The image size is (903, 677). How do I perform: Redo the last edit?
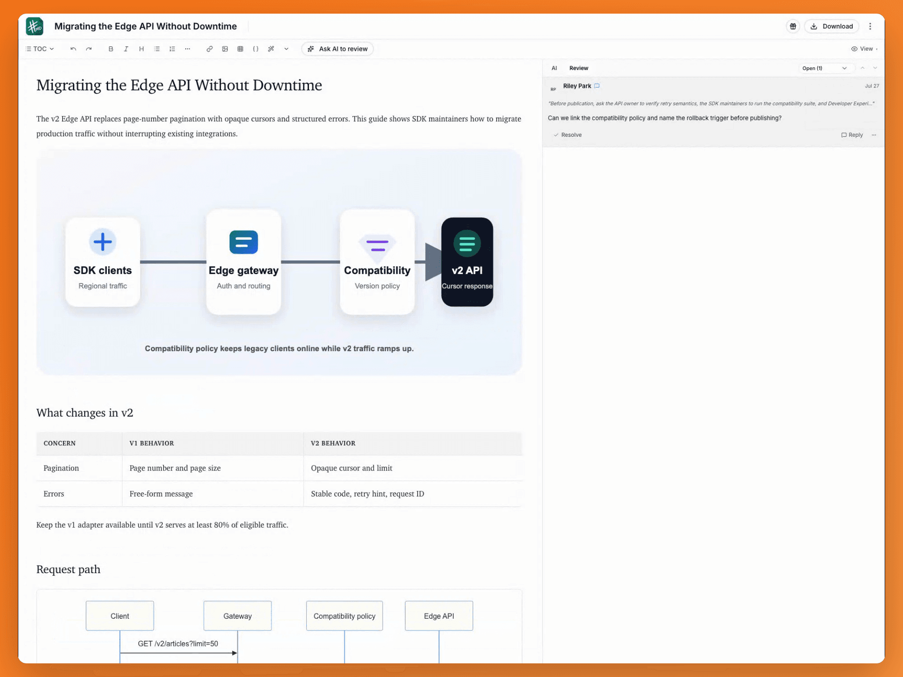click(89, 49)
